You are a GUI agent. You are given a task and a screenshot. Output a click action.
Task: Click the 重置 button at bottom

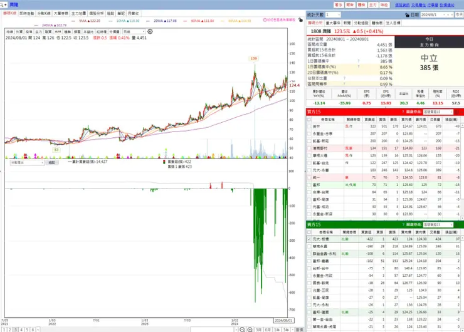[300, 329]
